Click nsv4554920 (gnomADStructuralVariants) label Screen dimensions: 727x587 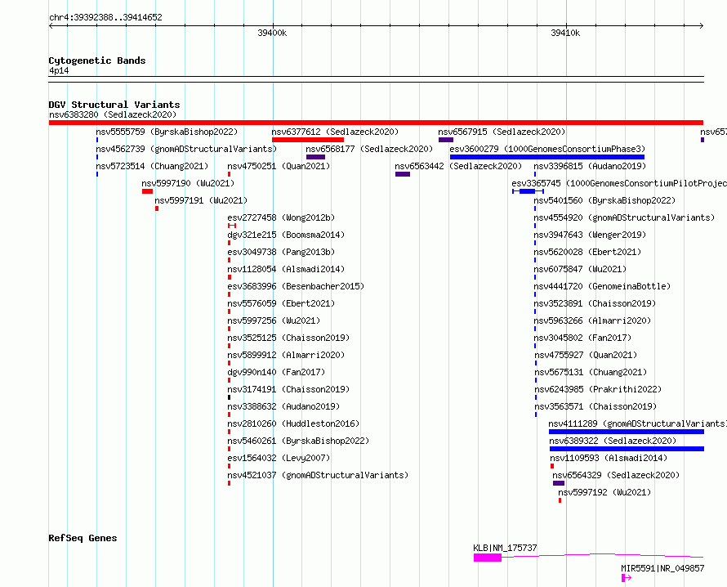point(624,217)
